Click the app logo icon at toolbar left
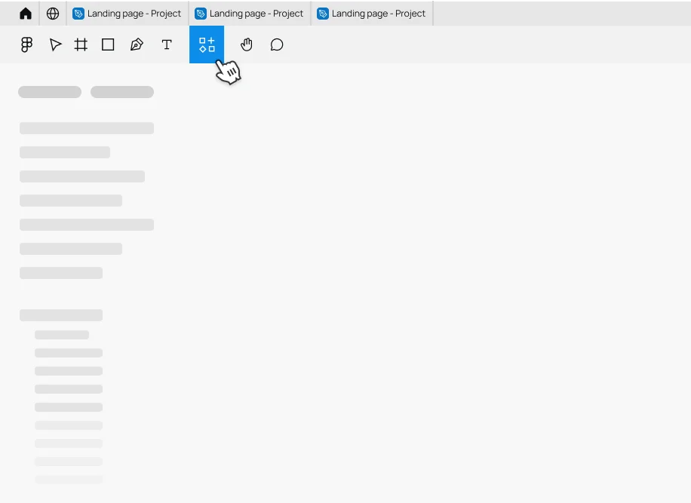 coord(26,44)
